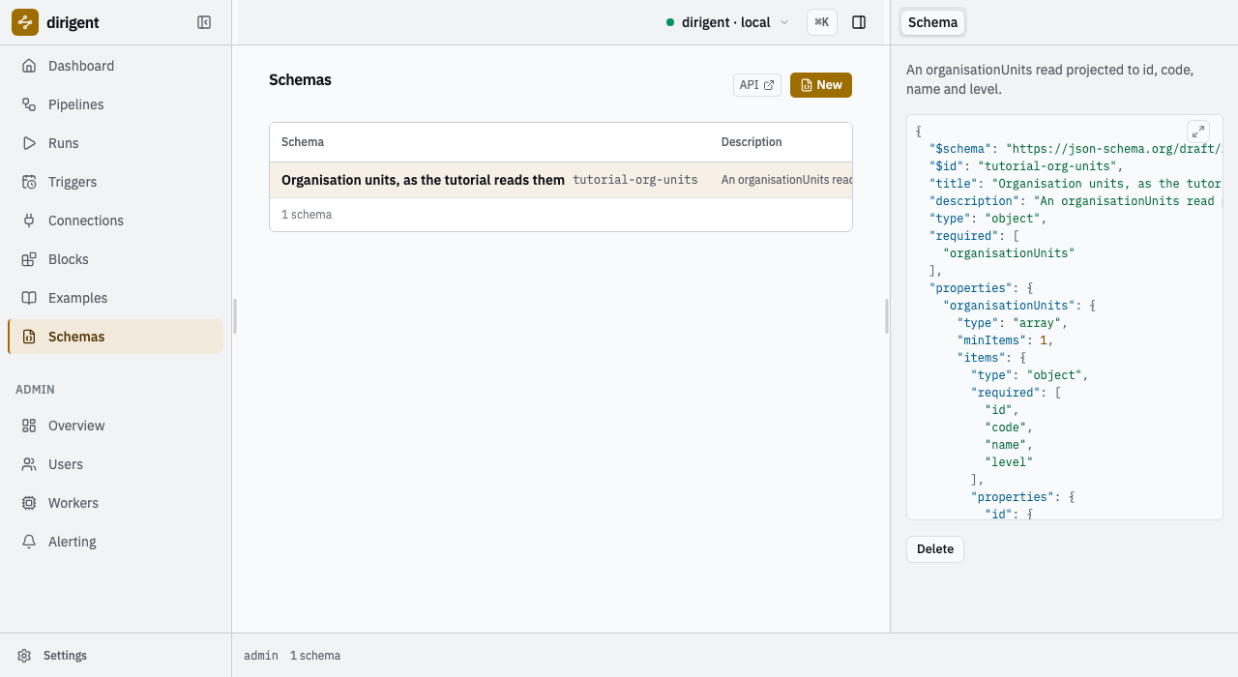Go to Dashboard page
This screenshot has height=677, width=1238.
click(115, 66)
